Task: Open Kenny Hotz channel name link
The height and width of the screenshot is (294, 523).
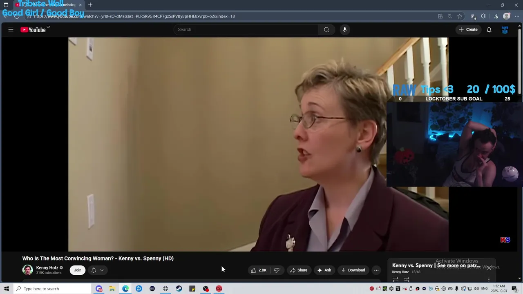Action: (47, 268)
